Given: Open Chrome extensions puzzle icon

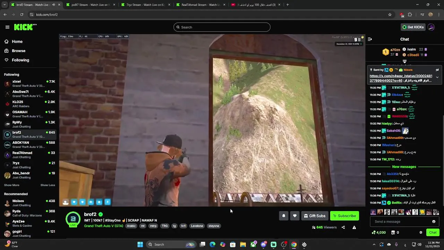Looking at the screenshot, I should click(x=410, y=15).
